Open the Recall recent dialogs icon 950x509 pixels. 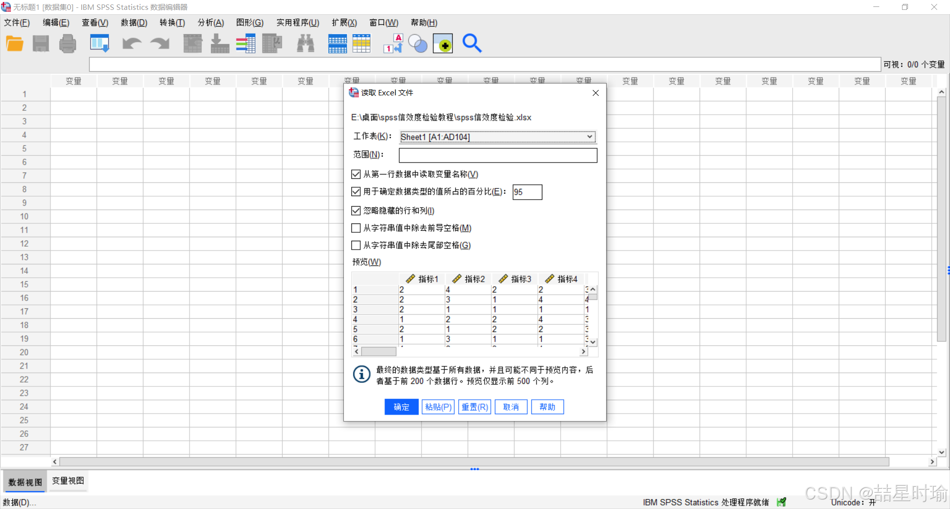click(99, 43)
